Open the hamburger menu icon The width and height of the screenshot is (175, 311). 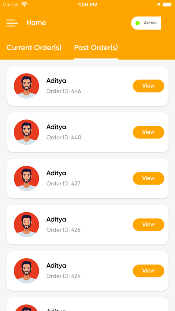pos(12,23)
